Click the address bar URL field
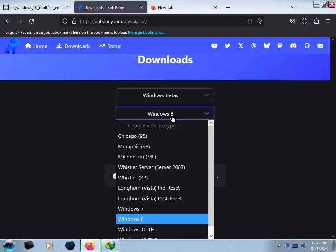336x252 pixels. click(162, 21)
